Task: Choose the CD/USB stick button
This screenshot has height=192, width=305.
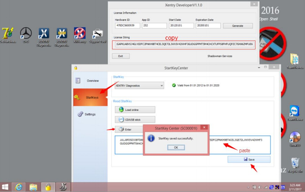Action: click(x=135, y=120)
